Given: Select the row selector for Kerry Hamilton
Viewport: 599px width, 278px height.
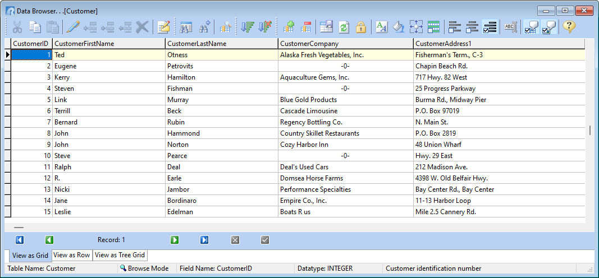Looking at the screenshot, I should tap(8, 77).
